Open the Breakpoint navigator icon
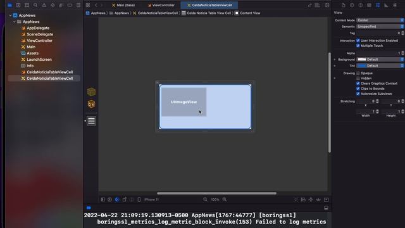The image size is (405, 228). click(70, 5)
